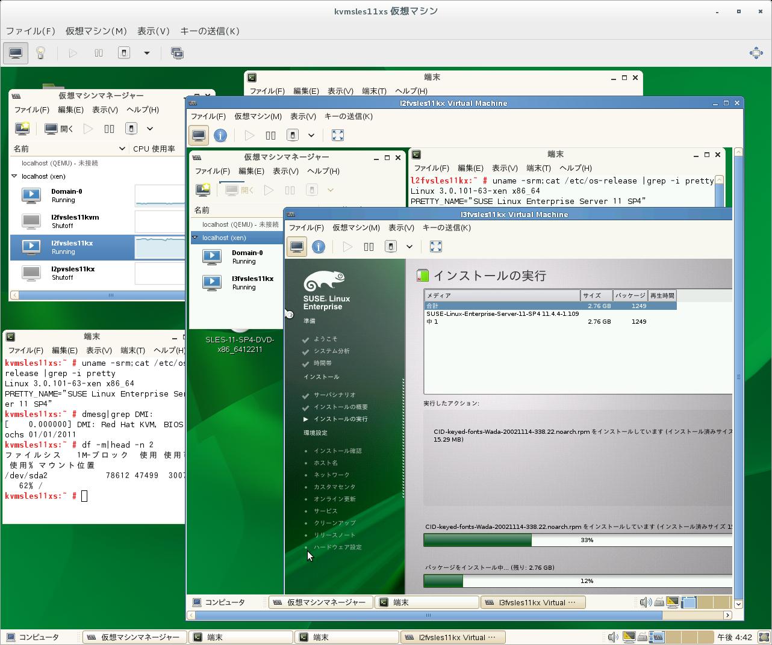
Task: Toggle fullscreen in l3fvsles11kx toolbar
Action: click(x=436, y=247)
